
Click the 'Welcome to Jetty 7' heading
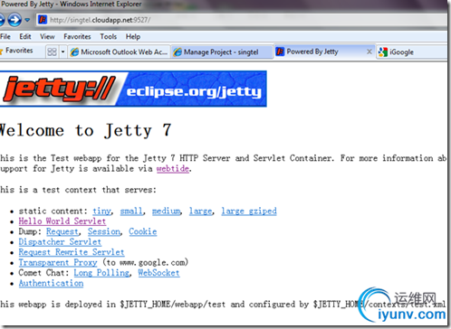pos(85,131)
